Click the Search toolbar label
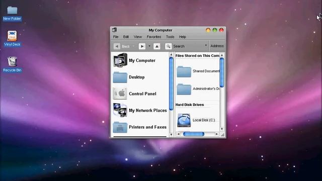Image resolution: width=322 pixels, height=181 pixels. click(x=179, y=46)
